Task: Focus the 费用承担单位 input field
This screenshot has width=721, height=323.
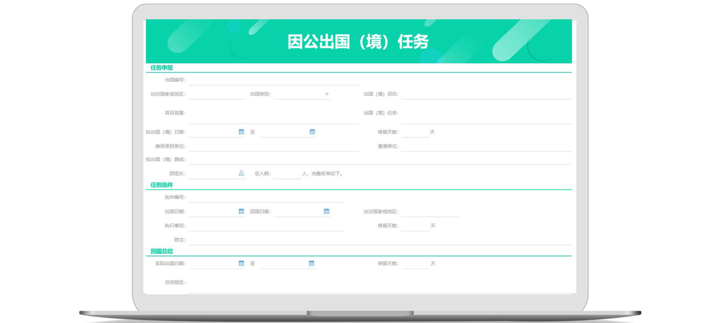Action: pyautogui.click(x=273, y=146)
